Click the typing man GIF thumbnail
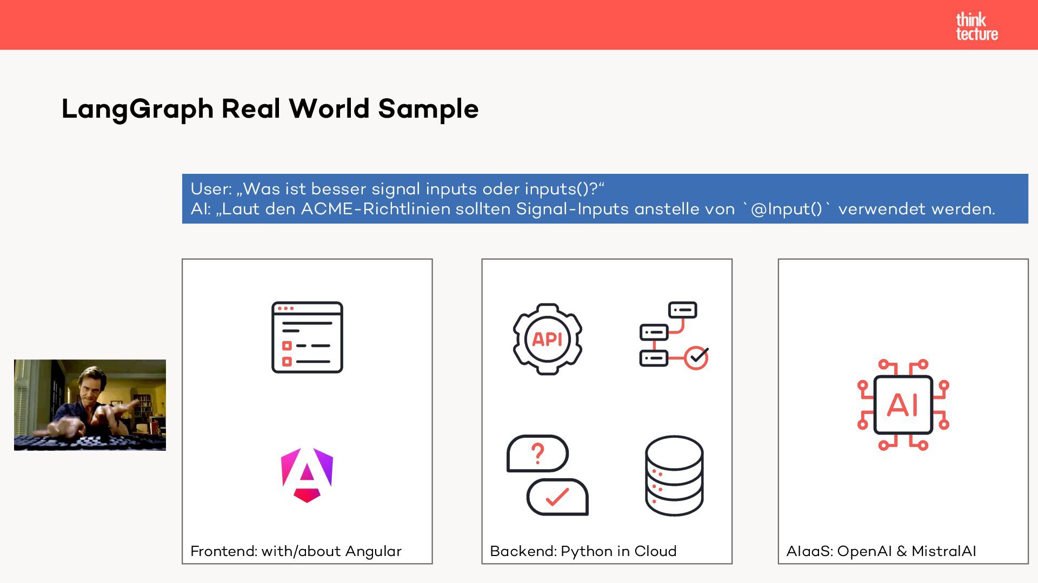Screen dimensions: 1038x583 [90, 405]
